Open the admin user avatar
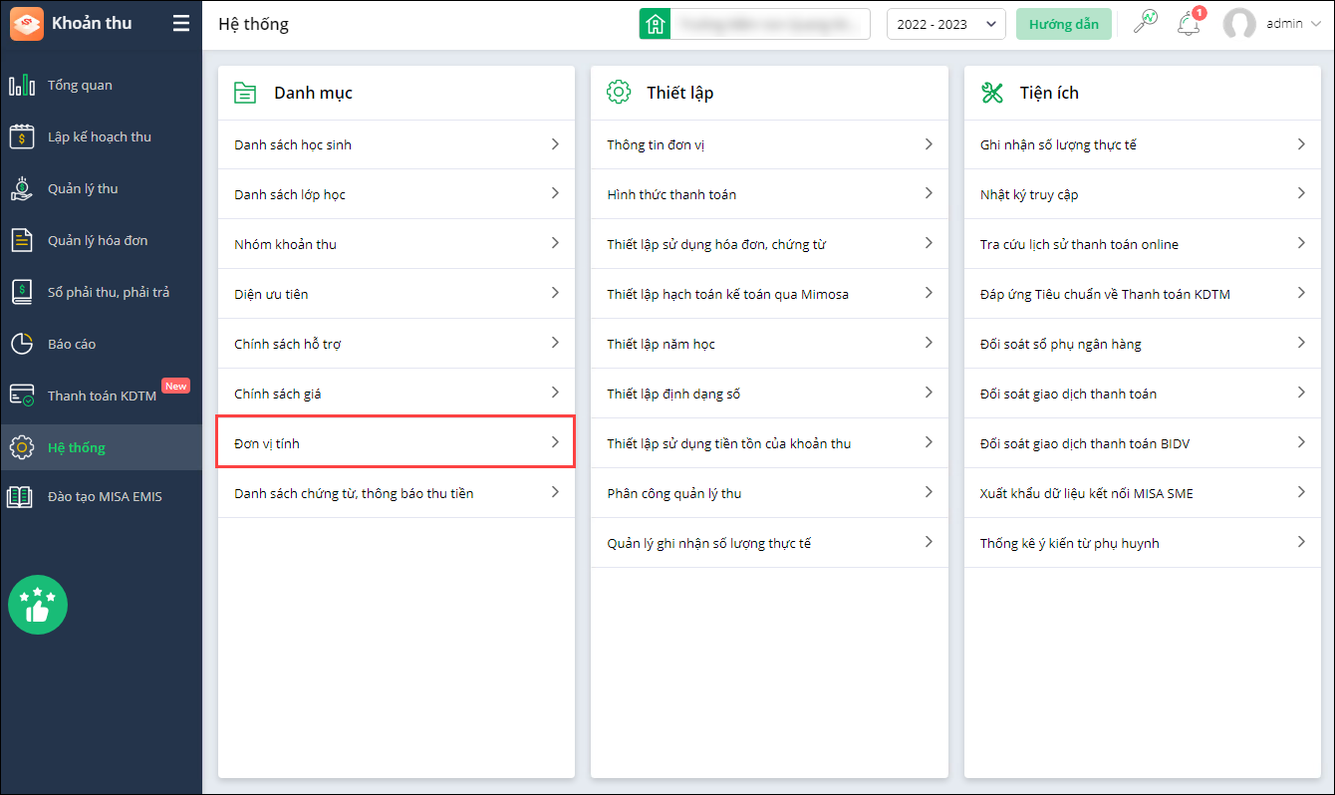Image resolution: width=1335 pixels, height=795 pixels. pyautogui.click(x=1239, y=24)
